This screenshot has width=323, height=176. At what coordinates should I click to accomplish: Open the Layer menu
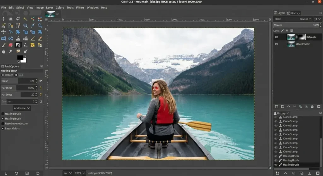50,8
